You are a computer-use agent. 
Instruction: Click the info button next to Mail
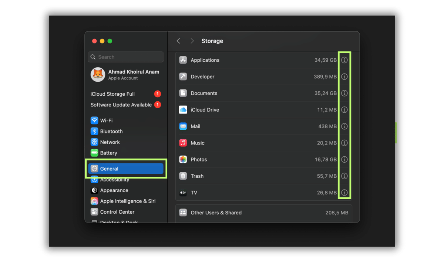click(344, 126)
